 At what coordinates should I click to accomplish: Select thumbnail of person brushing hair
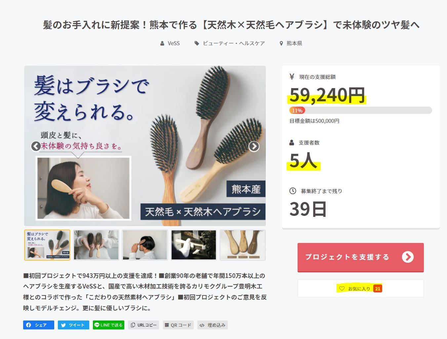coord(145,245)
